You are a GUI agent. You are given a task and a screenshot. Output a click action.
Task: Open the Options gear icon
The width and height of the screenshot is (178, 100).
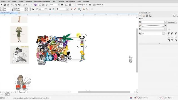[x=90, y=5]
